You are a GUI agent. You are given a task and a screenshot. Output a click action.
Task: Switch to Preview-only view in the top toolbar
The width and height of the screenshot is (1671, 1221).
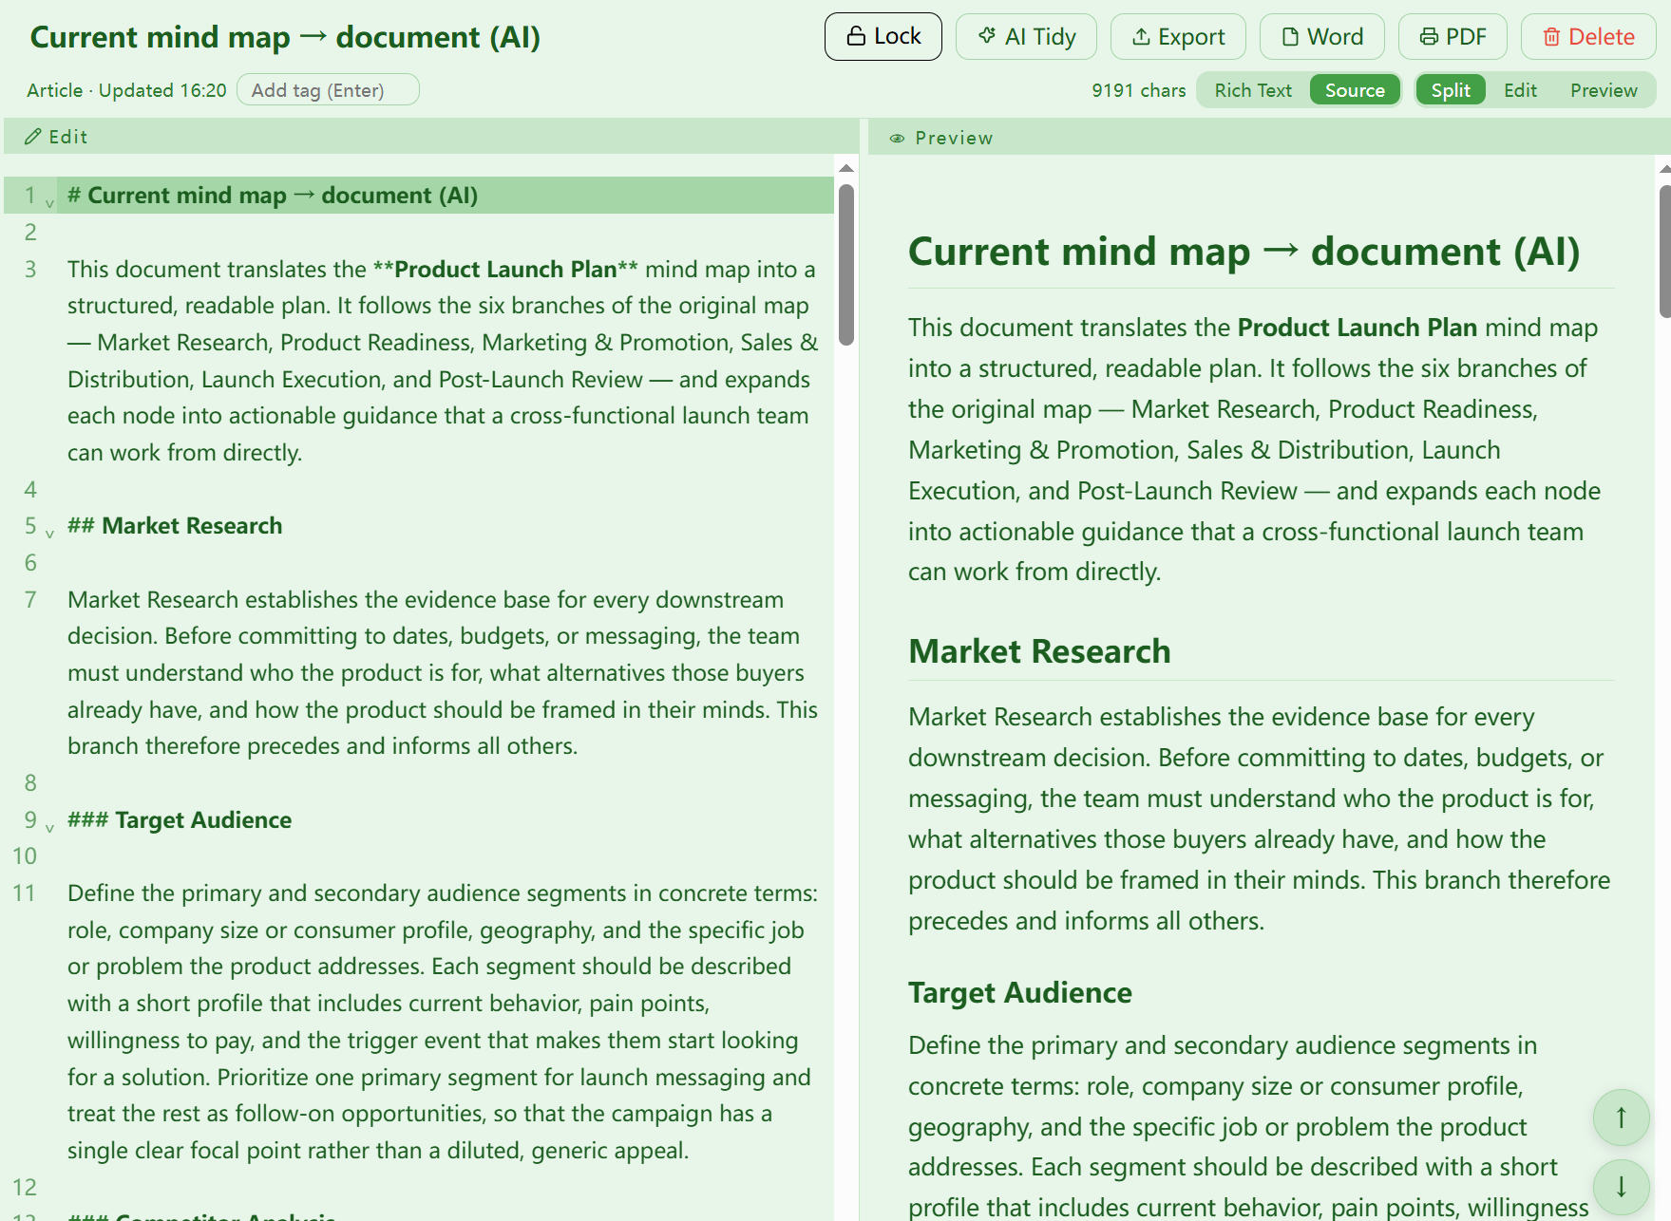click(x=1604, y=90)
